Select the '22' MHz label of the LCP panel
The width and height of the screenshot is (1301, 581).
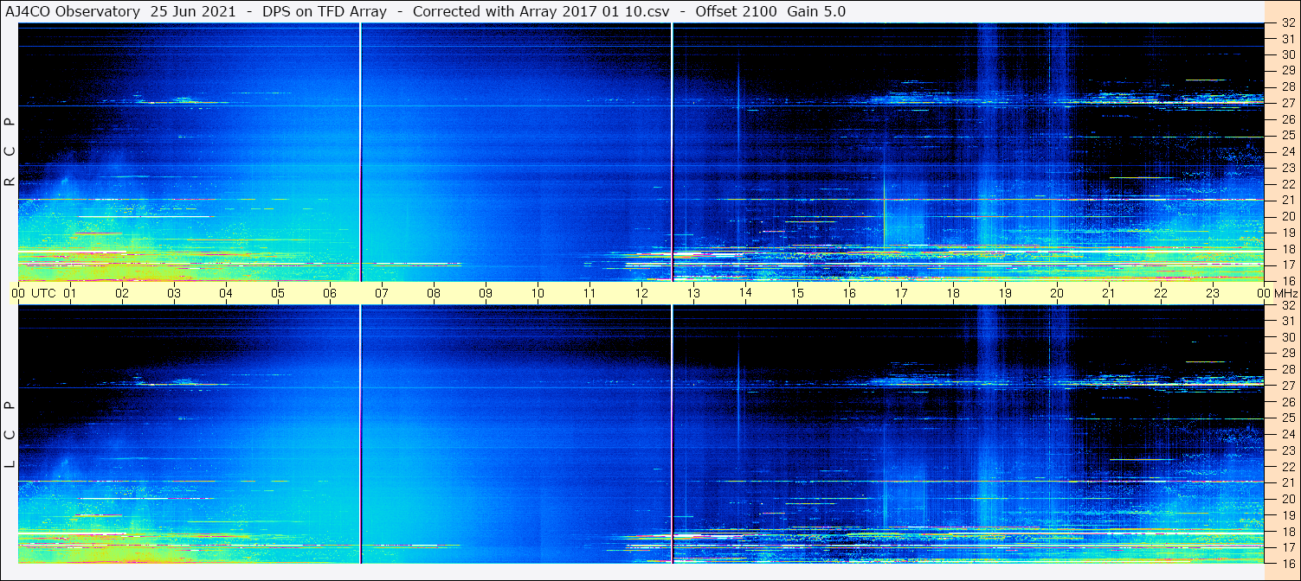click(x=1287, y=467)
